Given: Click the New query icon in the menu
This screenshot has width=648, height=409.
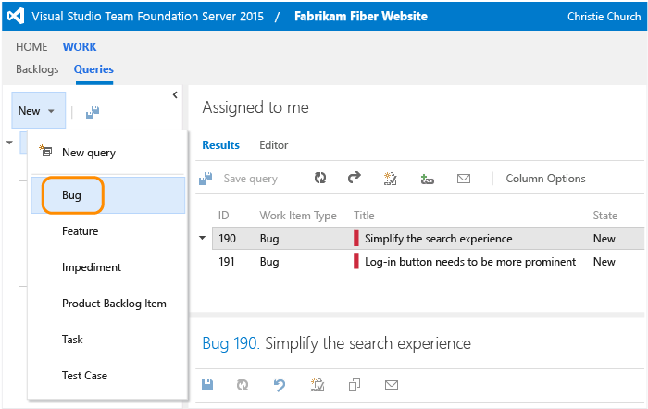Looking at the screenshot, I should [x=45, y=151].
